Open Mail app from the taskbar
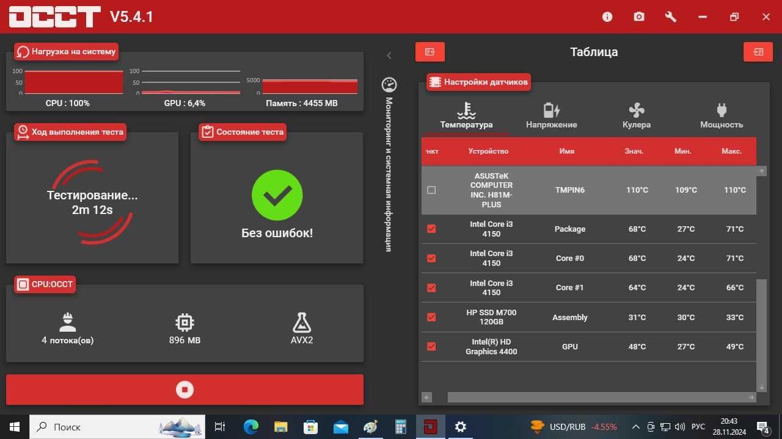This screenshot has height=439, width=782. (x=340, y=427)
